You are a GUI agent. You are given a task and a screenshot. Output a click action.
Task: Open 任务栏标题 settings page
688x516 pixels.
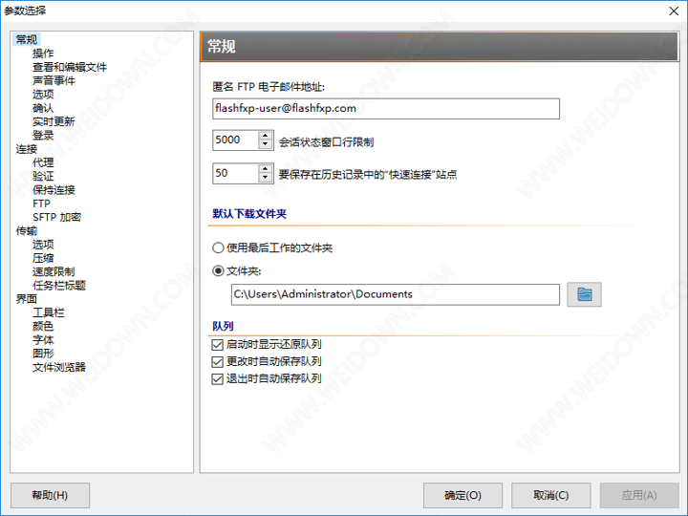(59, 285)
